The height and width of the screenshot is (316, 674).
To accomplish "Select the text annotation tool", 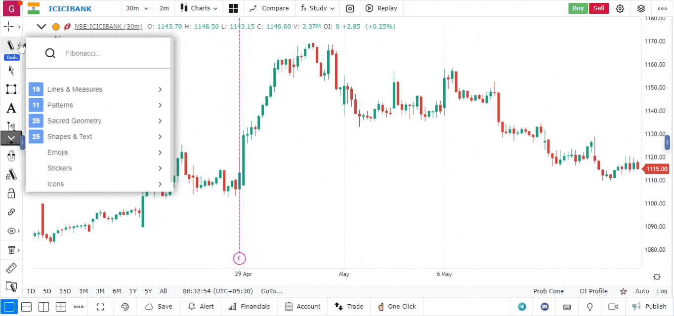I will point(11,109).
